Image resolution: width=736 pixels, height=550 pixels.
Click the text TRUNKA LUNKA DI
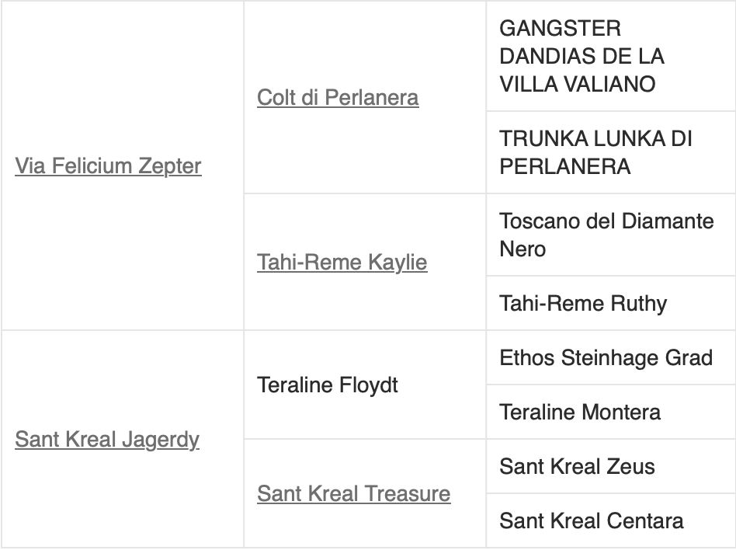pos(595,139)
